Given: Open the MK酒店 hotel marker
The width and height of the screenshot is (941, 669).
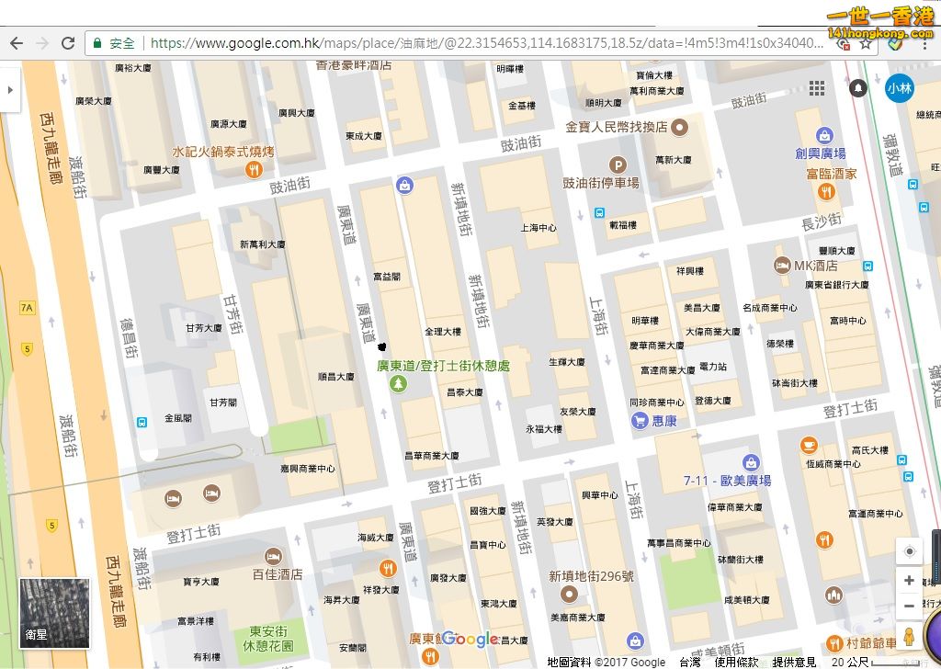Looking at the screenshot, I should coord(782,266).
